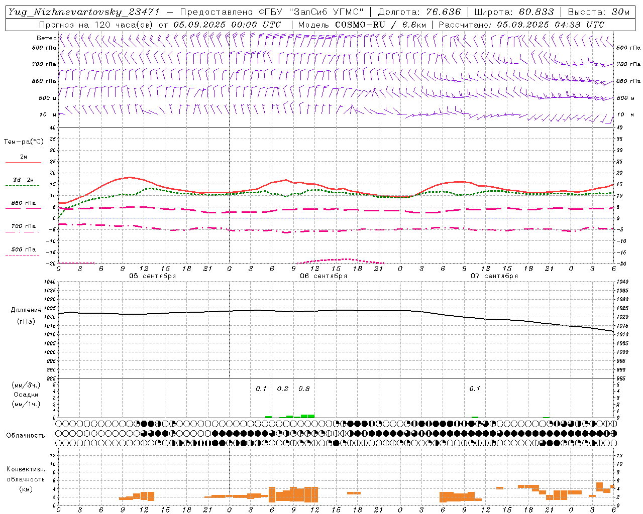This screenshot has height=514, width=643.
Task: Click the 0.2 precipitation amount value
Action: [283, 389]
